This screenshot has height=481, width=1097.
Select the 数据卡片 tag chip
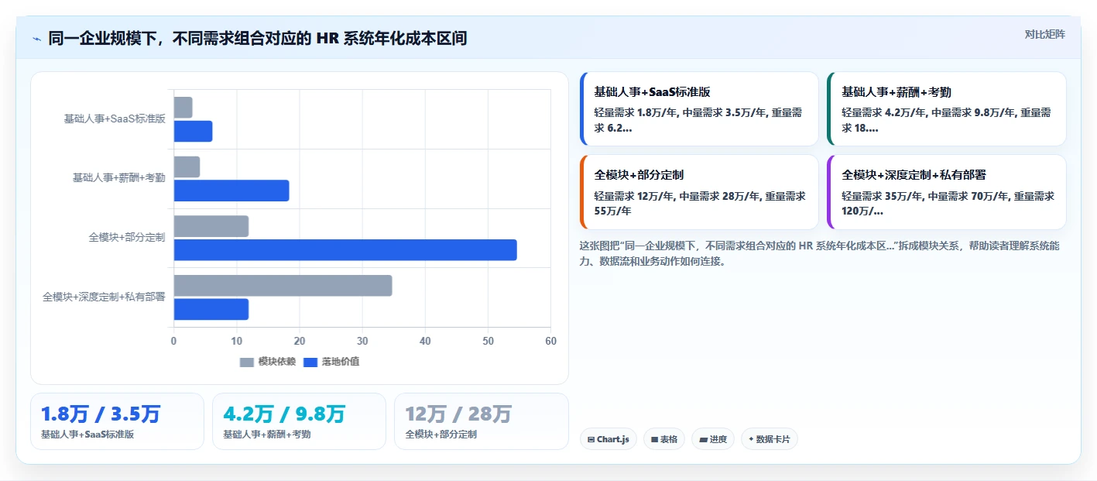[770, 439]
